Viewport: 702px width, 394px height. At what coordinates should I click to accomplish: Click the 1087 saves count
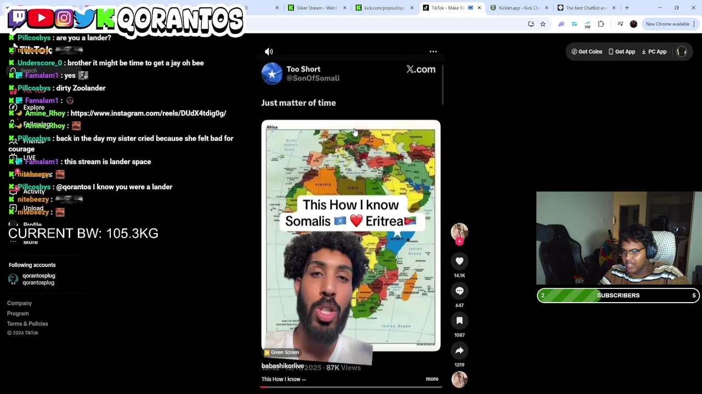click(460, 335)
